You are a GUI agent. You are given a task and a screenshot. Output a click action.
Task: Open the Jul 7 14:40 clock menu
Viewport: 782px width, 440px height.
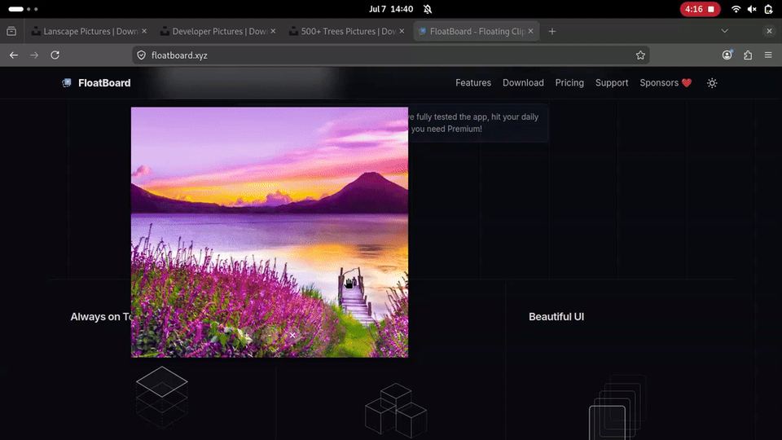390,9
